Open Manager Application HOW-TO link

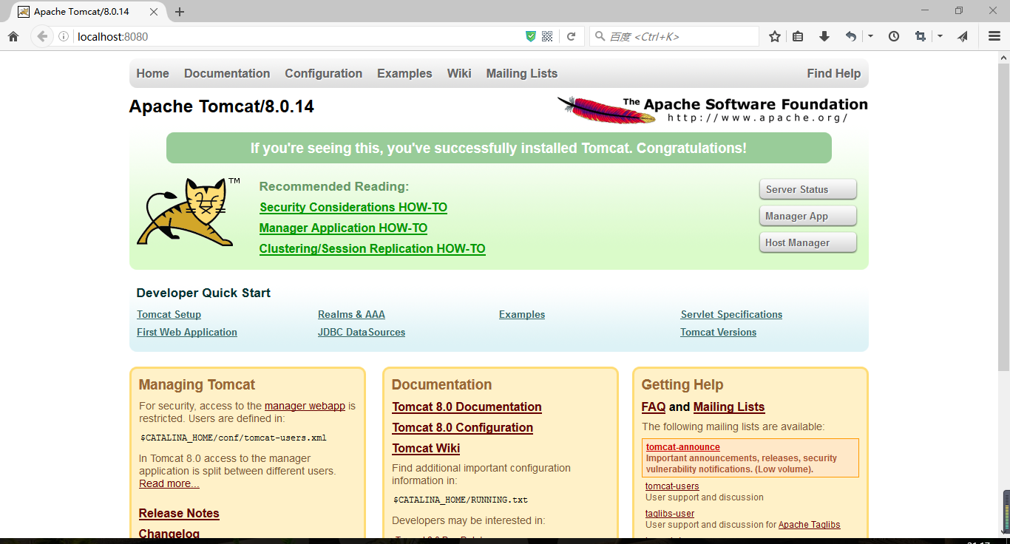(x=343, y=228)
